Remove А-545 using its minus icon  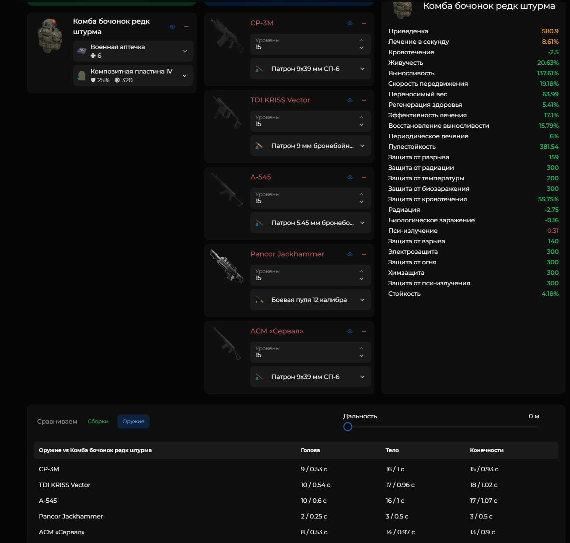364,177
